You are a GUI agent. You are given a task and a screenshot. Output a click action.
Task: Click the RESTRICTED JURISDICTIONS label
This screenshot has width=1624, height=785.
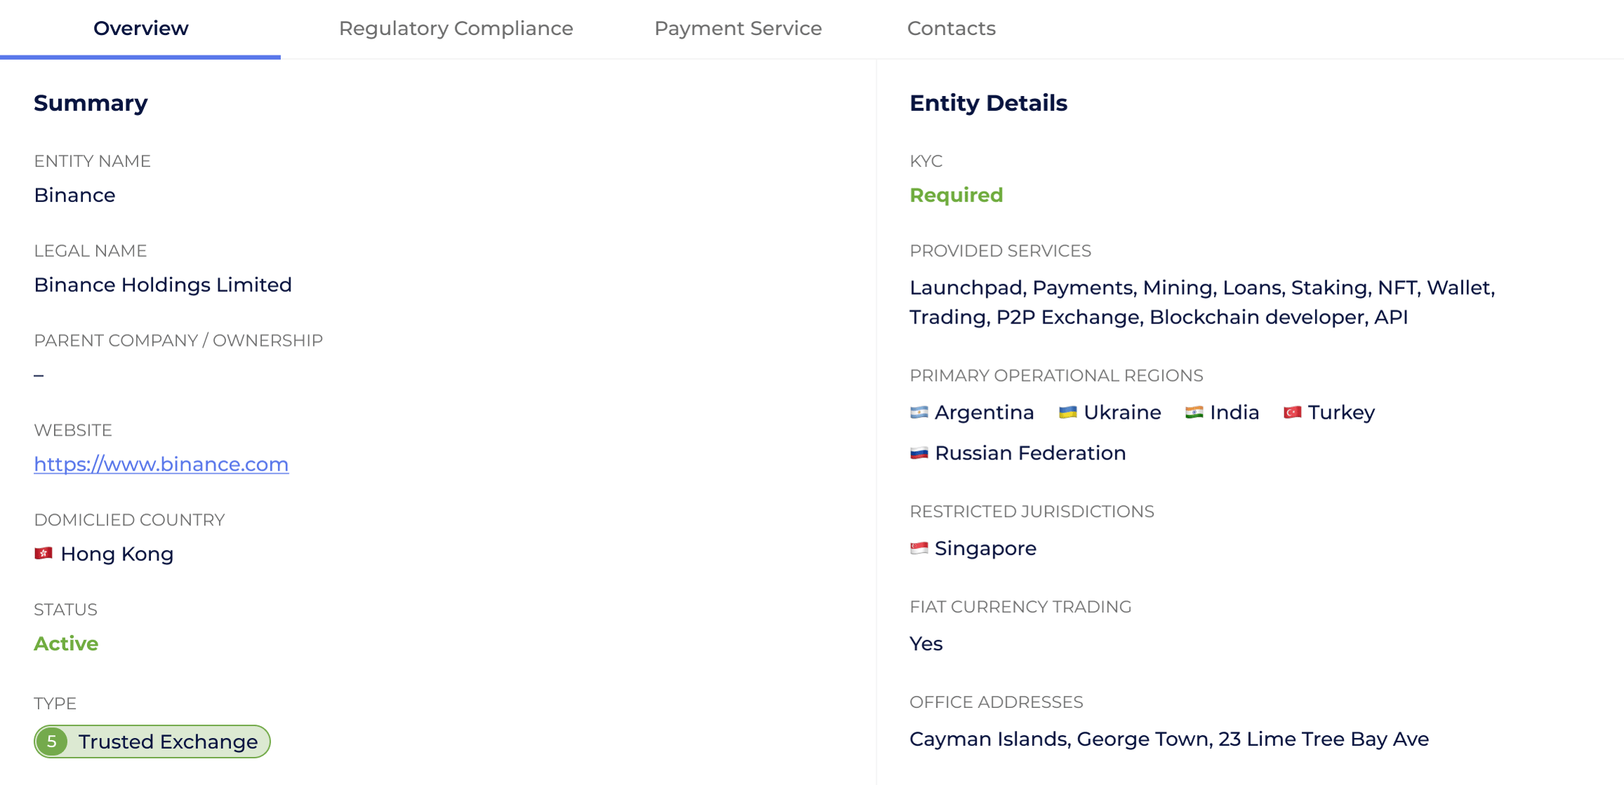coord(1031,511)
